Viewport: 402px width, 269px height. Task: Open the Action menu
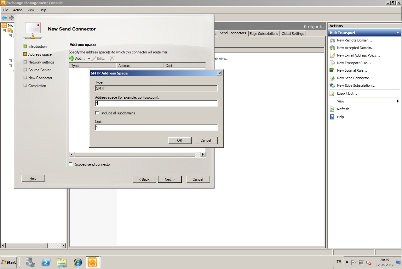click(18, 10)
